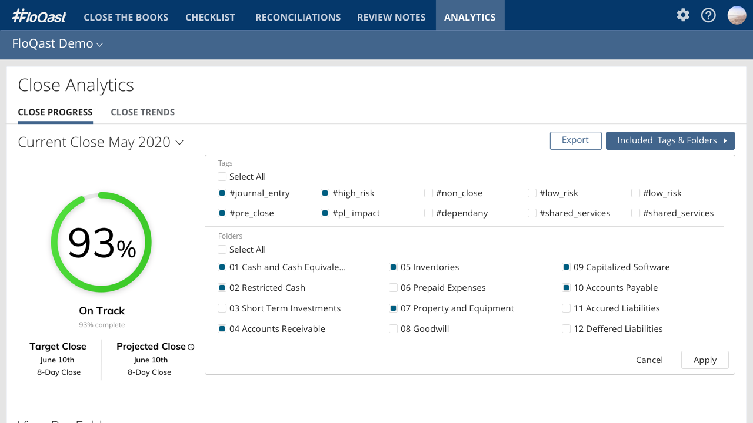Viewport: 753px width, 423px height.
Task: Check 11 Accrued Liabilities folder
Action: click(566, 308)
